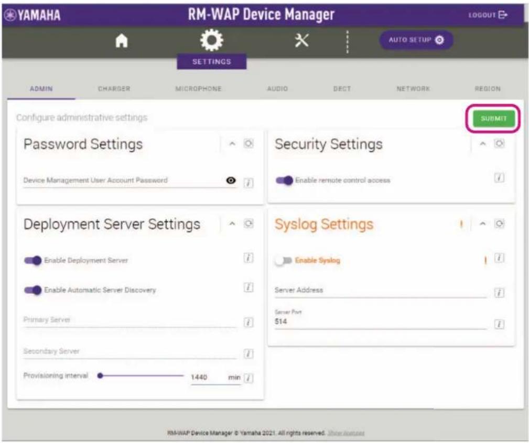
Task: Switch to the Network tab
Action: tap(413, 88)
